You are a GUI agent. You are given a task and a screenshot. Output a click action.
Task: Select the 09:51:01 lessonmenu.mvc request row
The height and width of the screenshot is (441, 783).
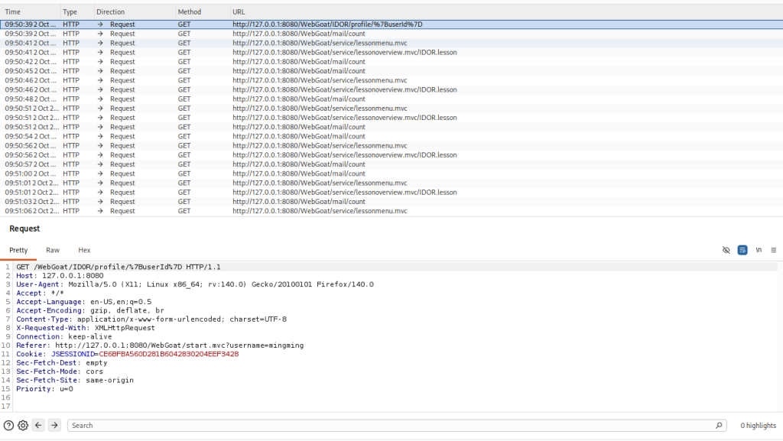391,183
